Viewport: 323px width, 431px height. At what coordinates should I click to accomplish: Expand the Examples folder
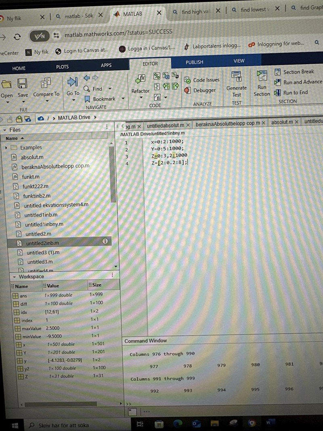pyautogui.click(x=6, y=148)
